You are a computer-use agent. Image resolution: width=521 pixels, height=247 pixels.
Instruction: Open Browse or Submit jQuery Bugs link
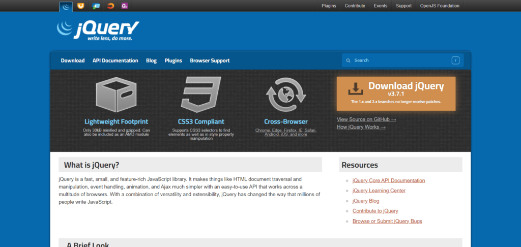[387, 221]
